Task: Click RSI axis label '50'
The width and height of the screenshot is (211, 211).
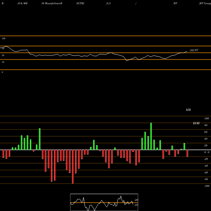Action: 3,55
